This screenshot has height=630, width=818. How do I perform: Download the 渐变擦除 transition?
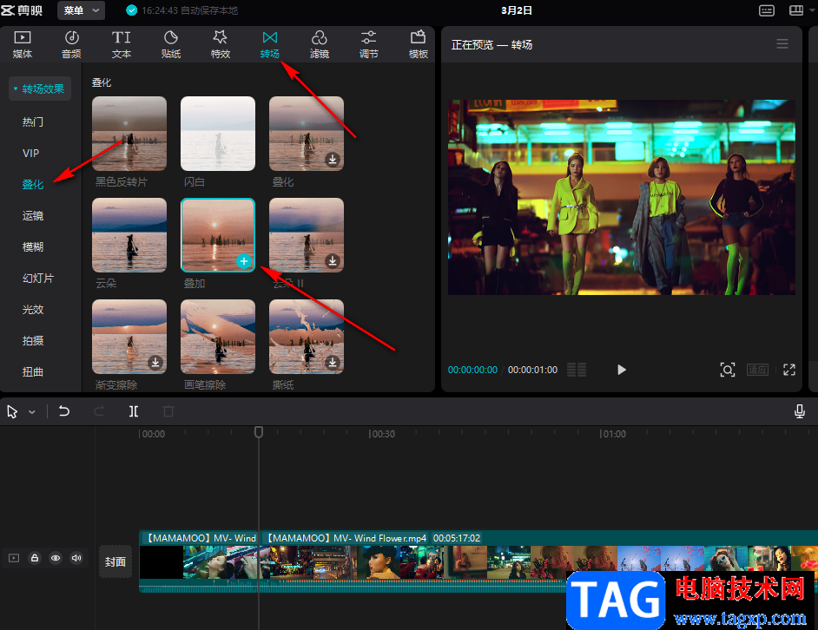point(155,363)
